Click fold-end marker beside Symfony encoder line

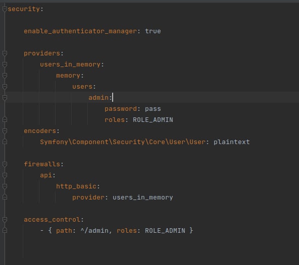click(x=5, y=142)
